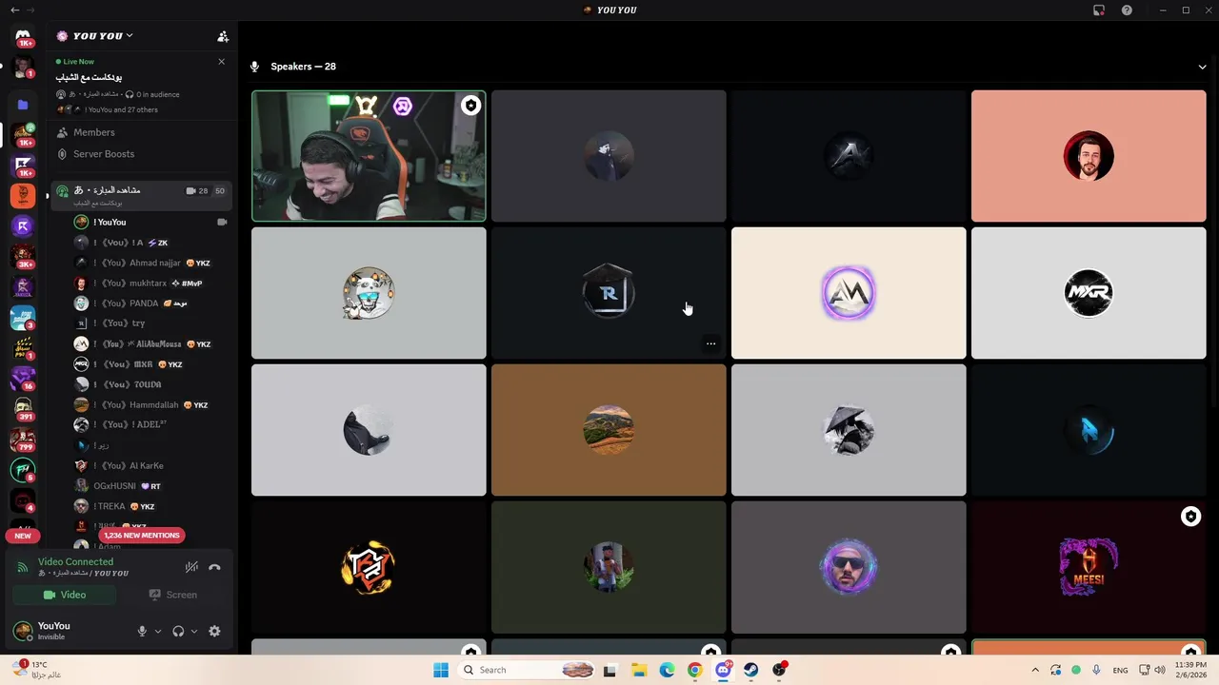Toggle noise suppression icon
This screenshot has width=1219, height=685.
[191, 567]
